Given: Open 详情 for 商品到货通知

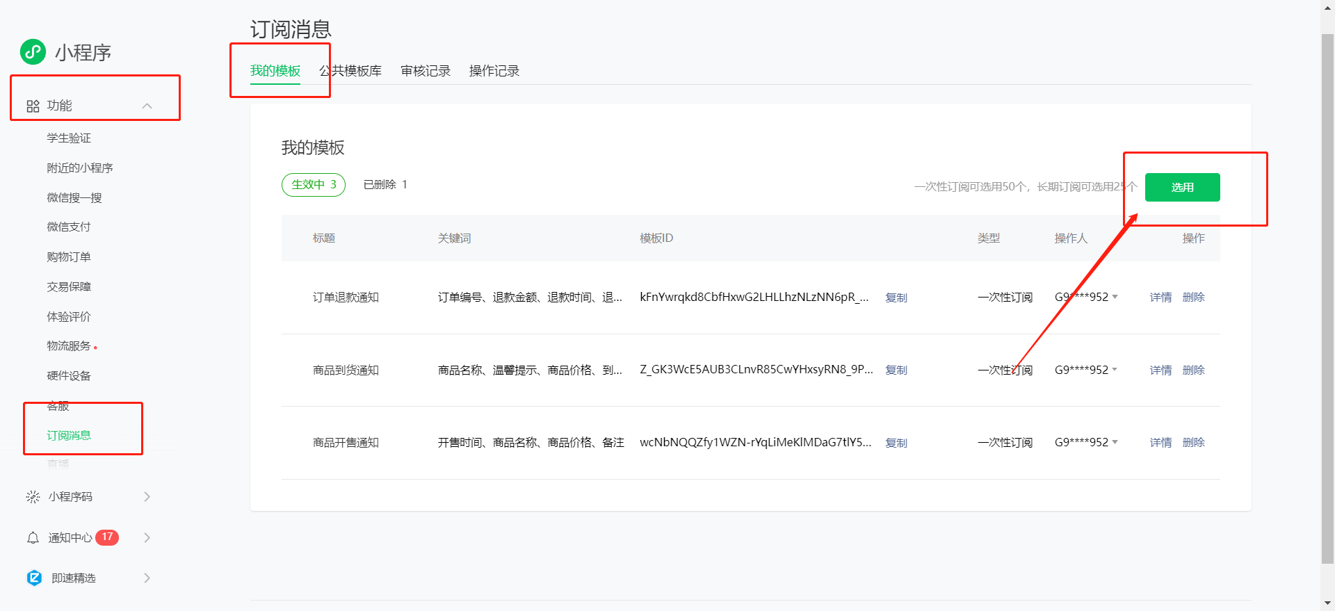Looking at the screenshot, I should [1160, 370].
